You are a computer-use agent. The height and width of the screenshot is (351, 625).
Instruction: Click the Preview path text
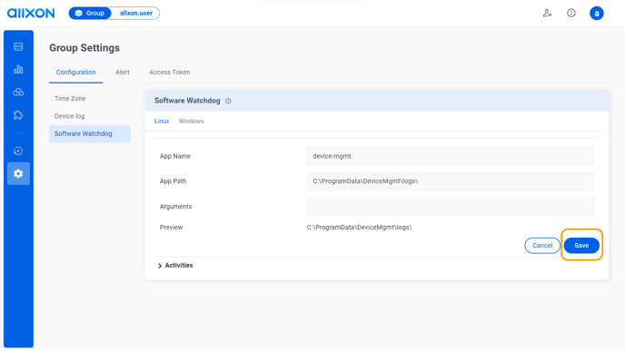pyautogui.click(x=359, y=228)
